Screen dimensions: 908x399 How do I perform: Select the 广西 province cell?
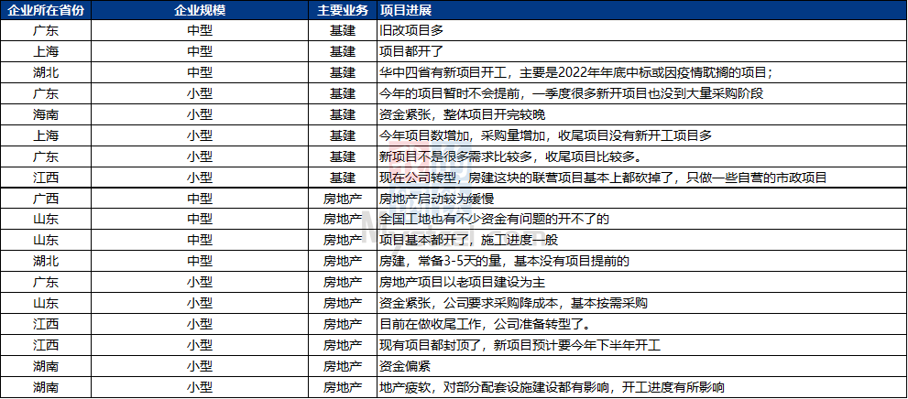tap(46, 199)
